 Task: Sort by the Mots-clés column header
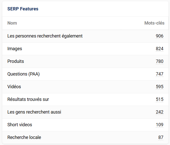154,23
